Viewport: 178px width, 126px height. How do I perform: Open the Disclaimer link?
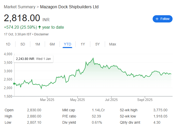(x=42, y=34)
